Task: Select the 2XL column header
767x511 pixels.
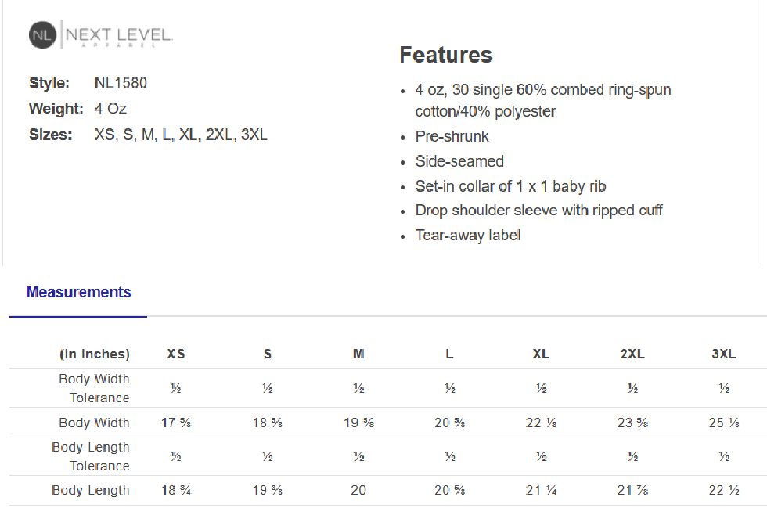Action: pyautogui.click(x=632, y=354)
